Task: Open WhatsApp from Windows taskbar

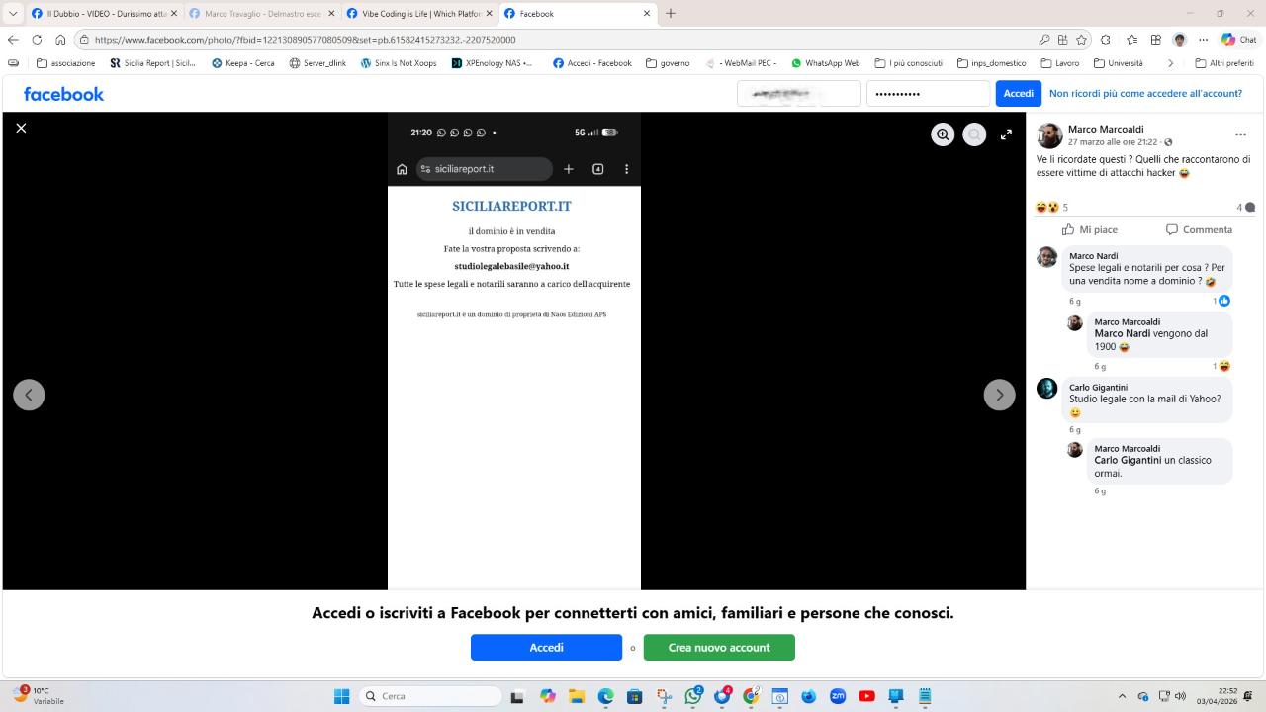Action: 692,696
